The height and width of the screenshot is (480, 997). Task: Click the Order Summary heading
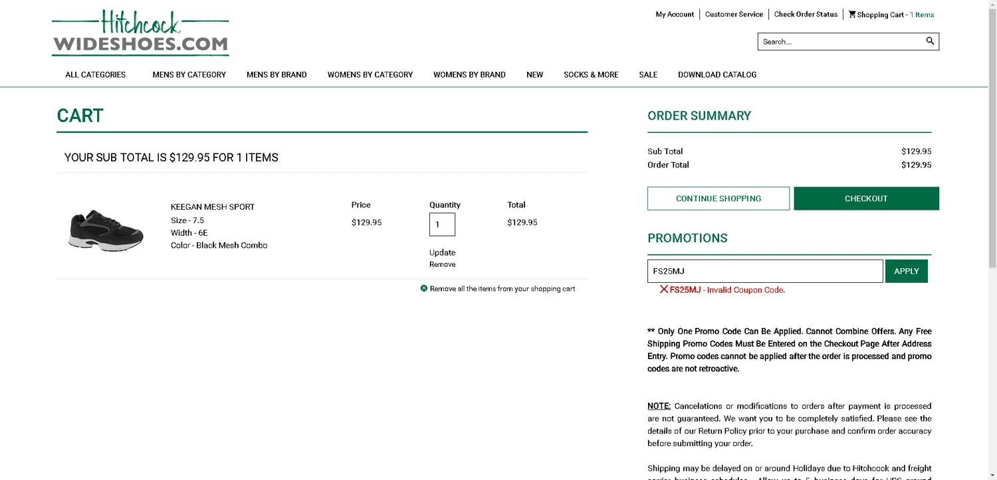(699, 116)
